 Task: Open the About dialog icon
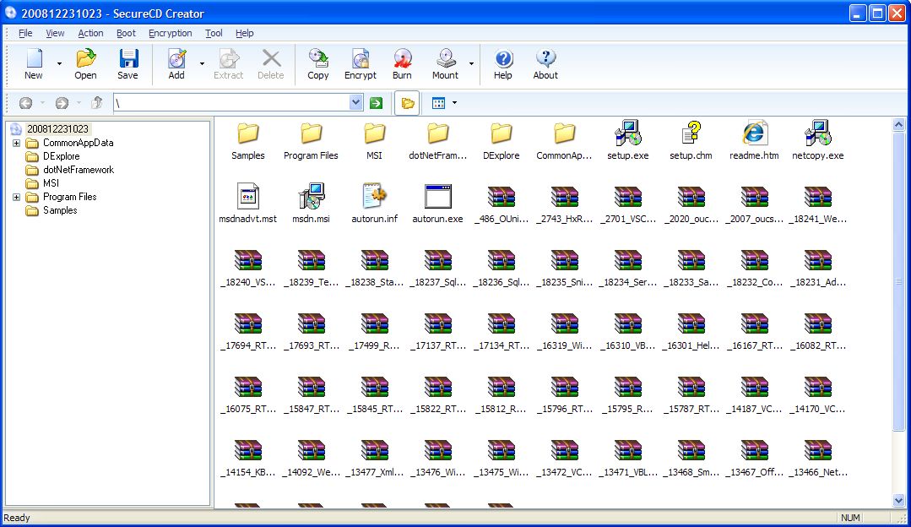pyautogui.click(x=545, y=64)
